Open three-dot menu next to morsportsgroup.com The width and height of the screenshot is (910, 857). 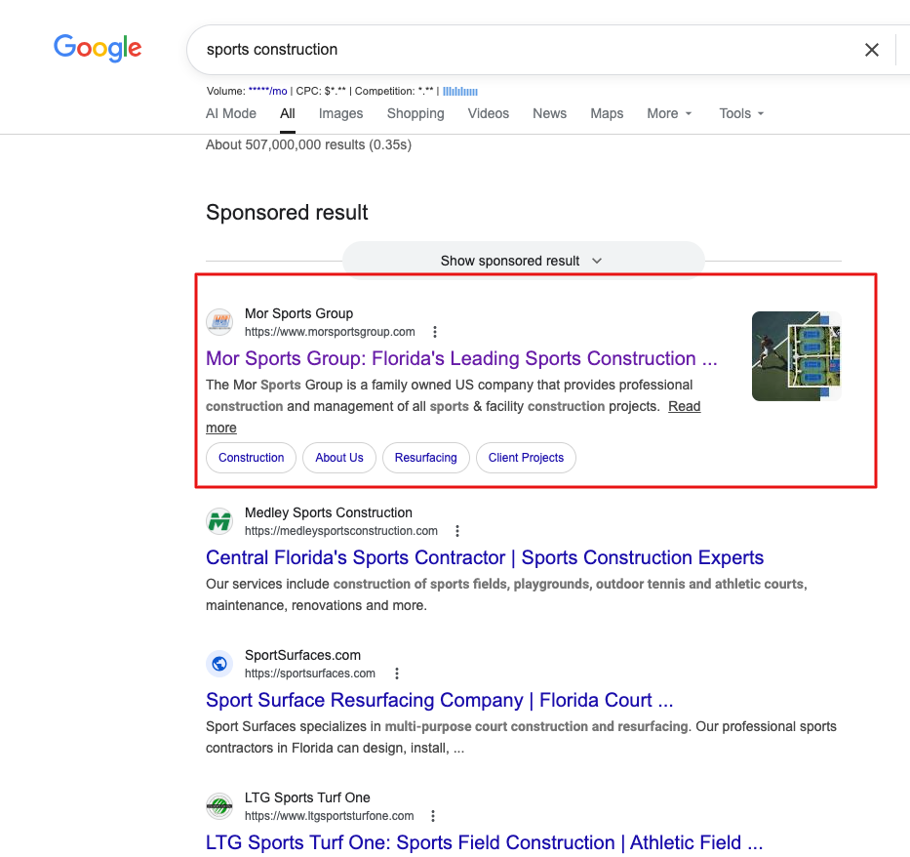pos(435,332)
